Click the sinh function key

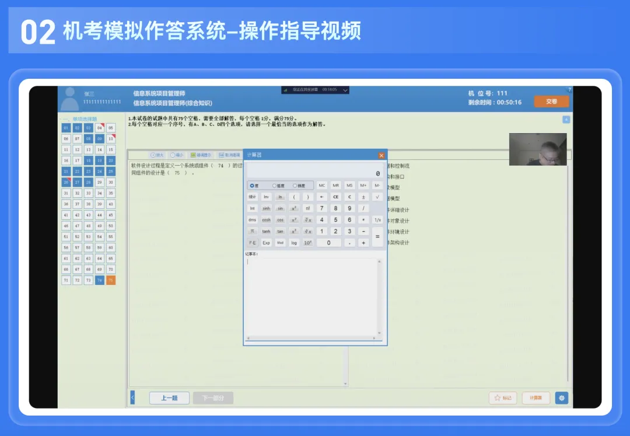(x=266, y=208)
